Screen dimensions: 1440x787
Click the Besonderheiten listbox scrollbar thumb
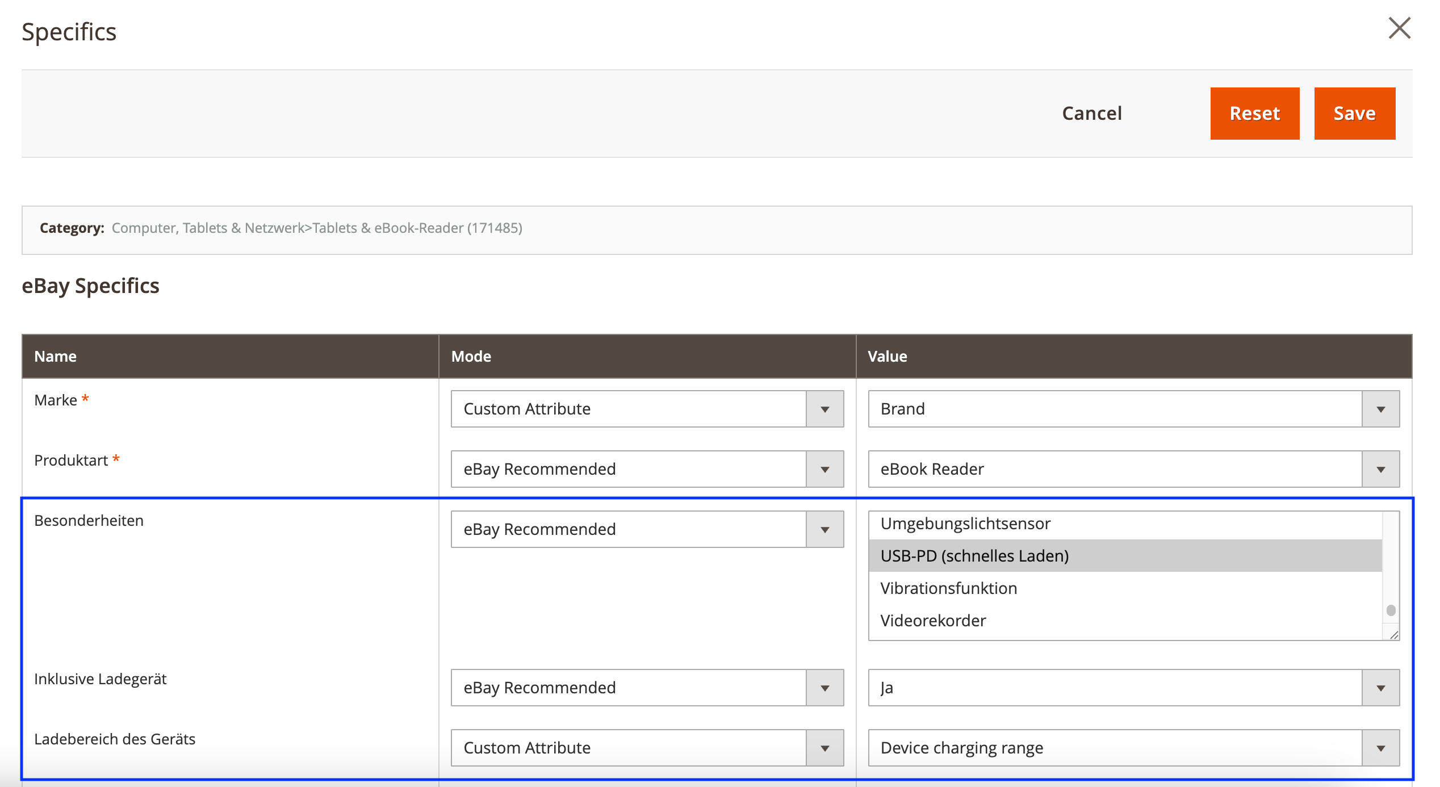click(x=1391, y=610)
